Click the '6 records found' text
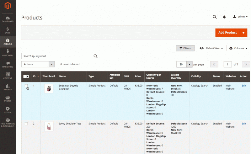This screenshot has height=154, width=251. point(70,64)
